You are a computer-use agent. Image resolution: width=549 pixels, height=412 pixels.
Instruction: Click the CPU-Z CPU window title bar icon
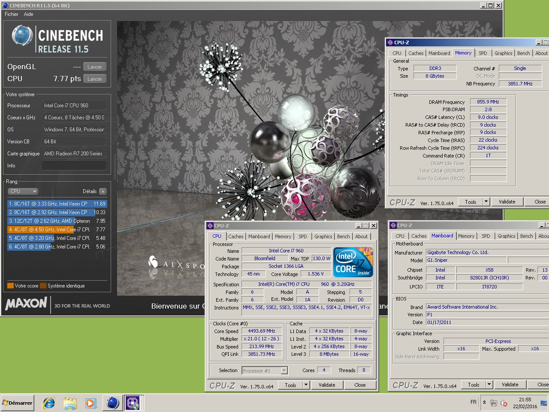[210, 226]
